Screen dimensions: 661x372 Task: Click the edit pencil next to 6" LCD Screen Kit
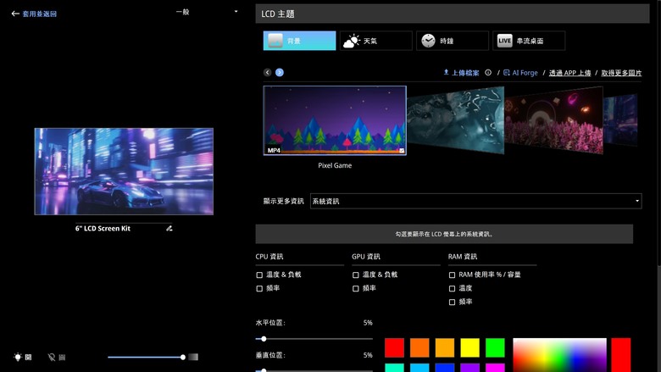[169, 228]
